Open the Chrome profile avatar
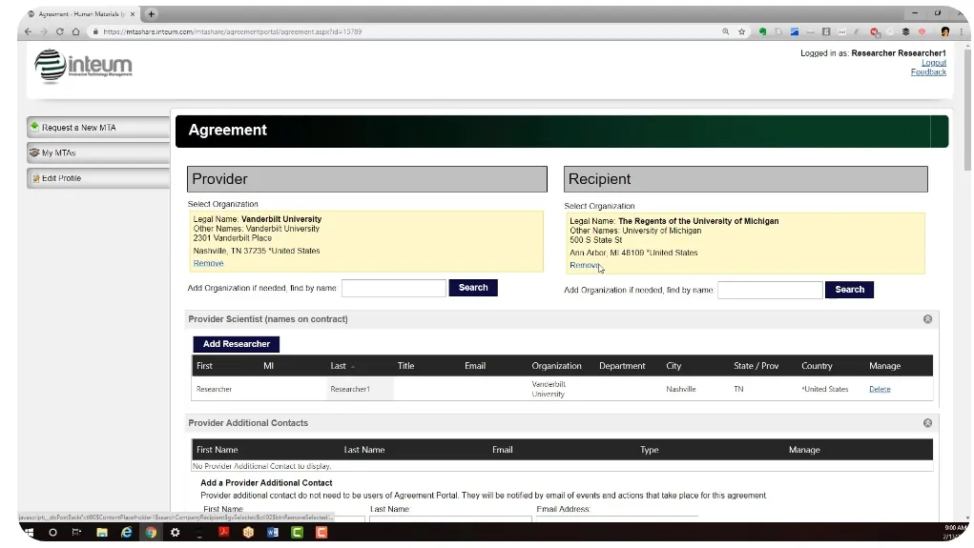 coord(944,31)
